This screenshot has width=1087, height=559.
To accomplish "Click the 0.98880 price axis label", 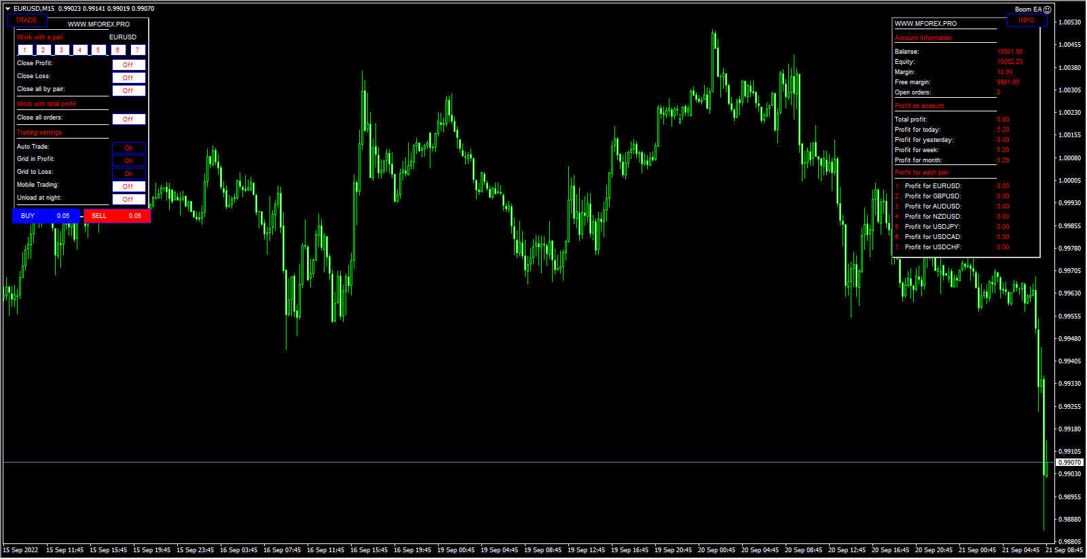I will (1070, 520).
